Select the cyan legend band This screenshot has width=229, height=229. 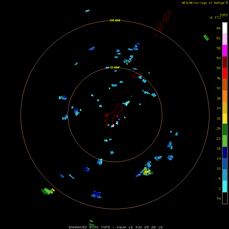pyautogui.click(x=225, y=187)
